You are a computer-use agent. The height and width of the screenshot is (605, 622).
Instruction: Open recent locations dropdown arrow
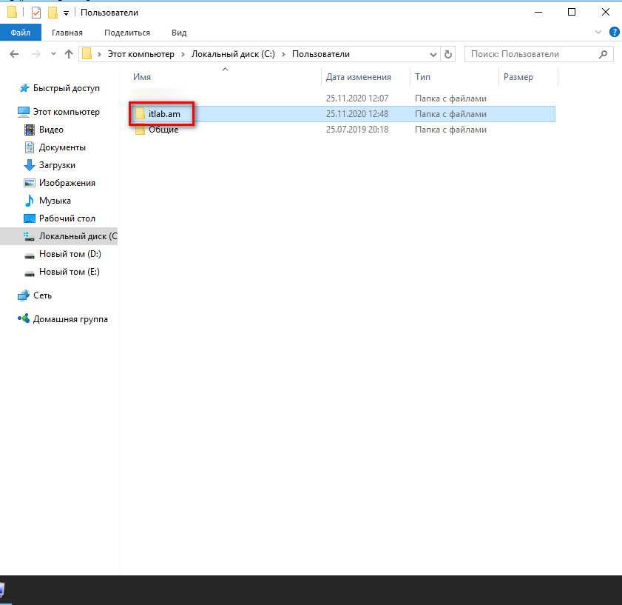coord(53,54)
